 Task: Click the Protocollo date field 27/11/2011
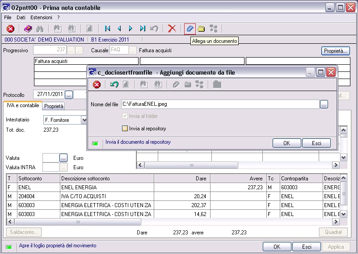pyautogui.click(x=50, y=94)
